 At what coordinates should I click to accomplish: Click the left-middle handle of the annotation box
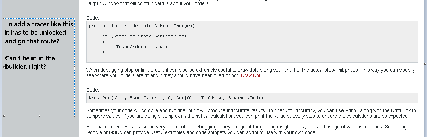tap(4, 67)
